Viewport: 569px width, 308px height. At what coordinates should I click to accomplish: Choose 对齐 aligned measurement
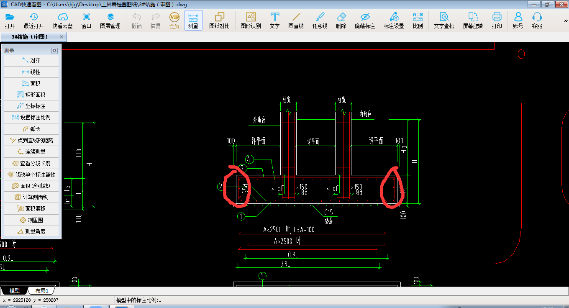[x=31, y=61]
